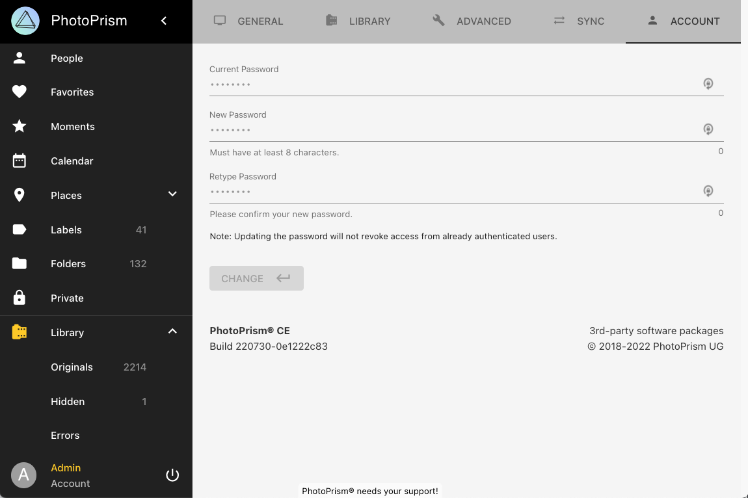Go to the Advanced settings tab
Image resolution: width=748 pixels, height=498 pixels.
(x=472, y=21)
